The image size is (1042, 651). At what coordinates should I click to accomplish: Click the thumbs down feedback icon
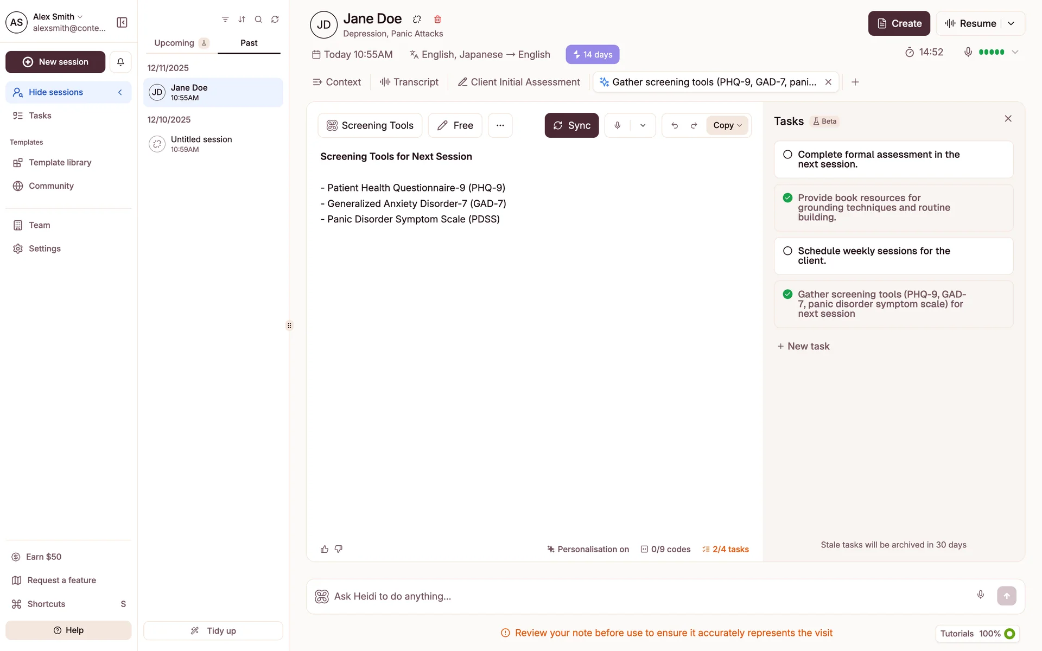pyautogui.click(x=339, y=549)
